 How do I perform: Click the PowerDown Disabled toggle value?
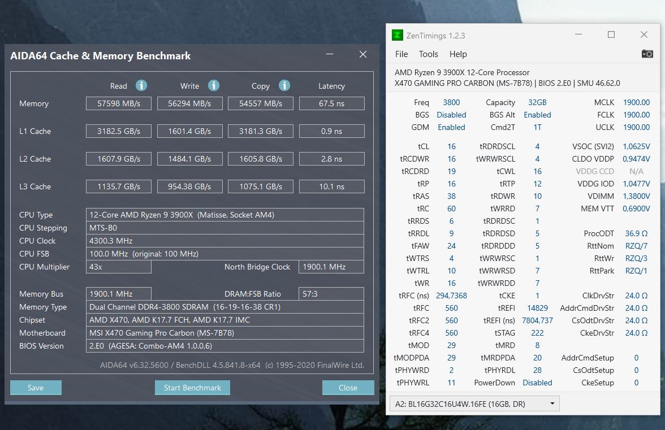tap(537, 383)
